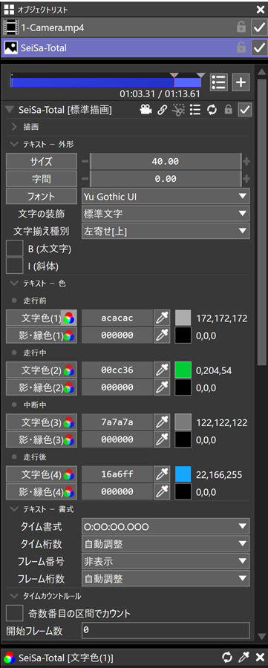Open 文字揃え種別 dropdown showing 左寄せ[上]
This screenshot has width=268, height=668.
166,232
